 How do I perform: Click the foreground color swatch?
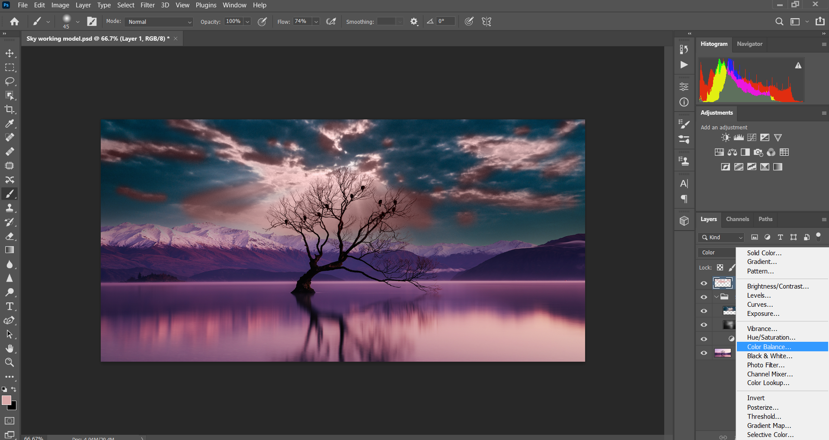point(7,401)
